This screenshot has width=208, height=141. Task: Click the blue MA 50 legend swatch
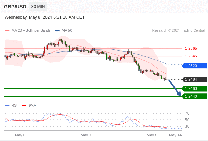click(x=57, y=31)
